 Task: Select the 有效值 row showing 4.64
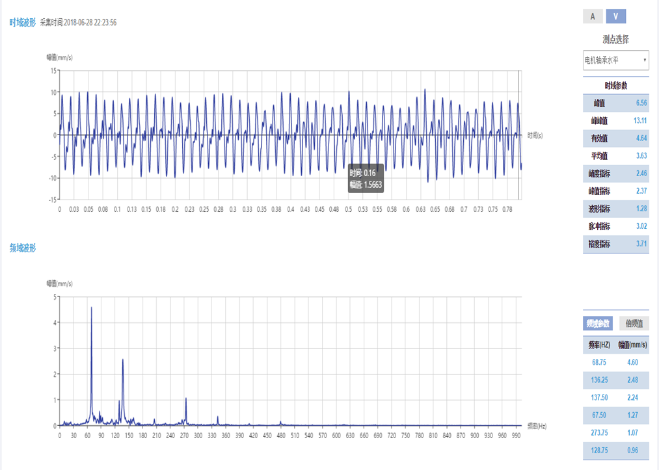tap(615, 138)
